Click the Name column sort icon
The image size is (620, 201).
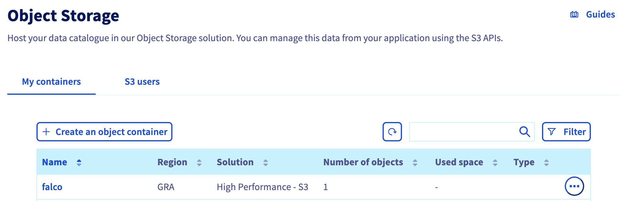point(79,162)
